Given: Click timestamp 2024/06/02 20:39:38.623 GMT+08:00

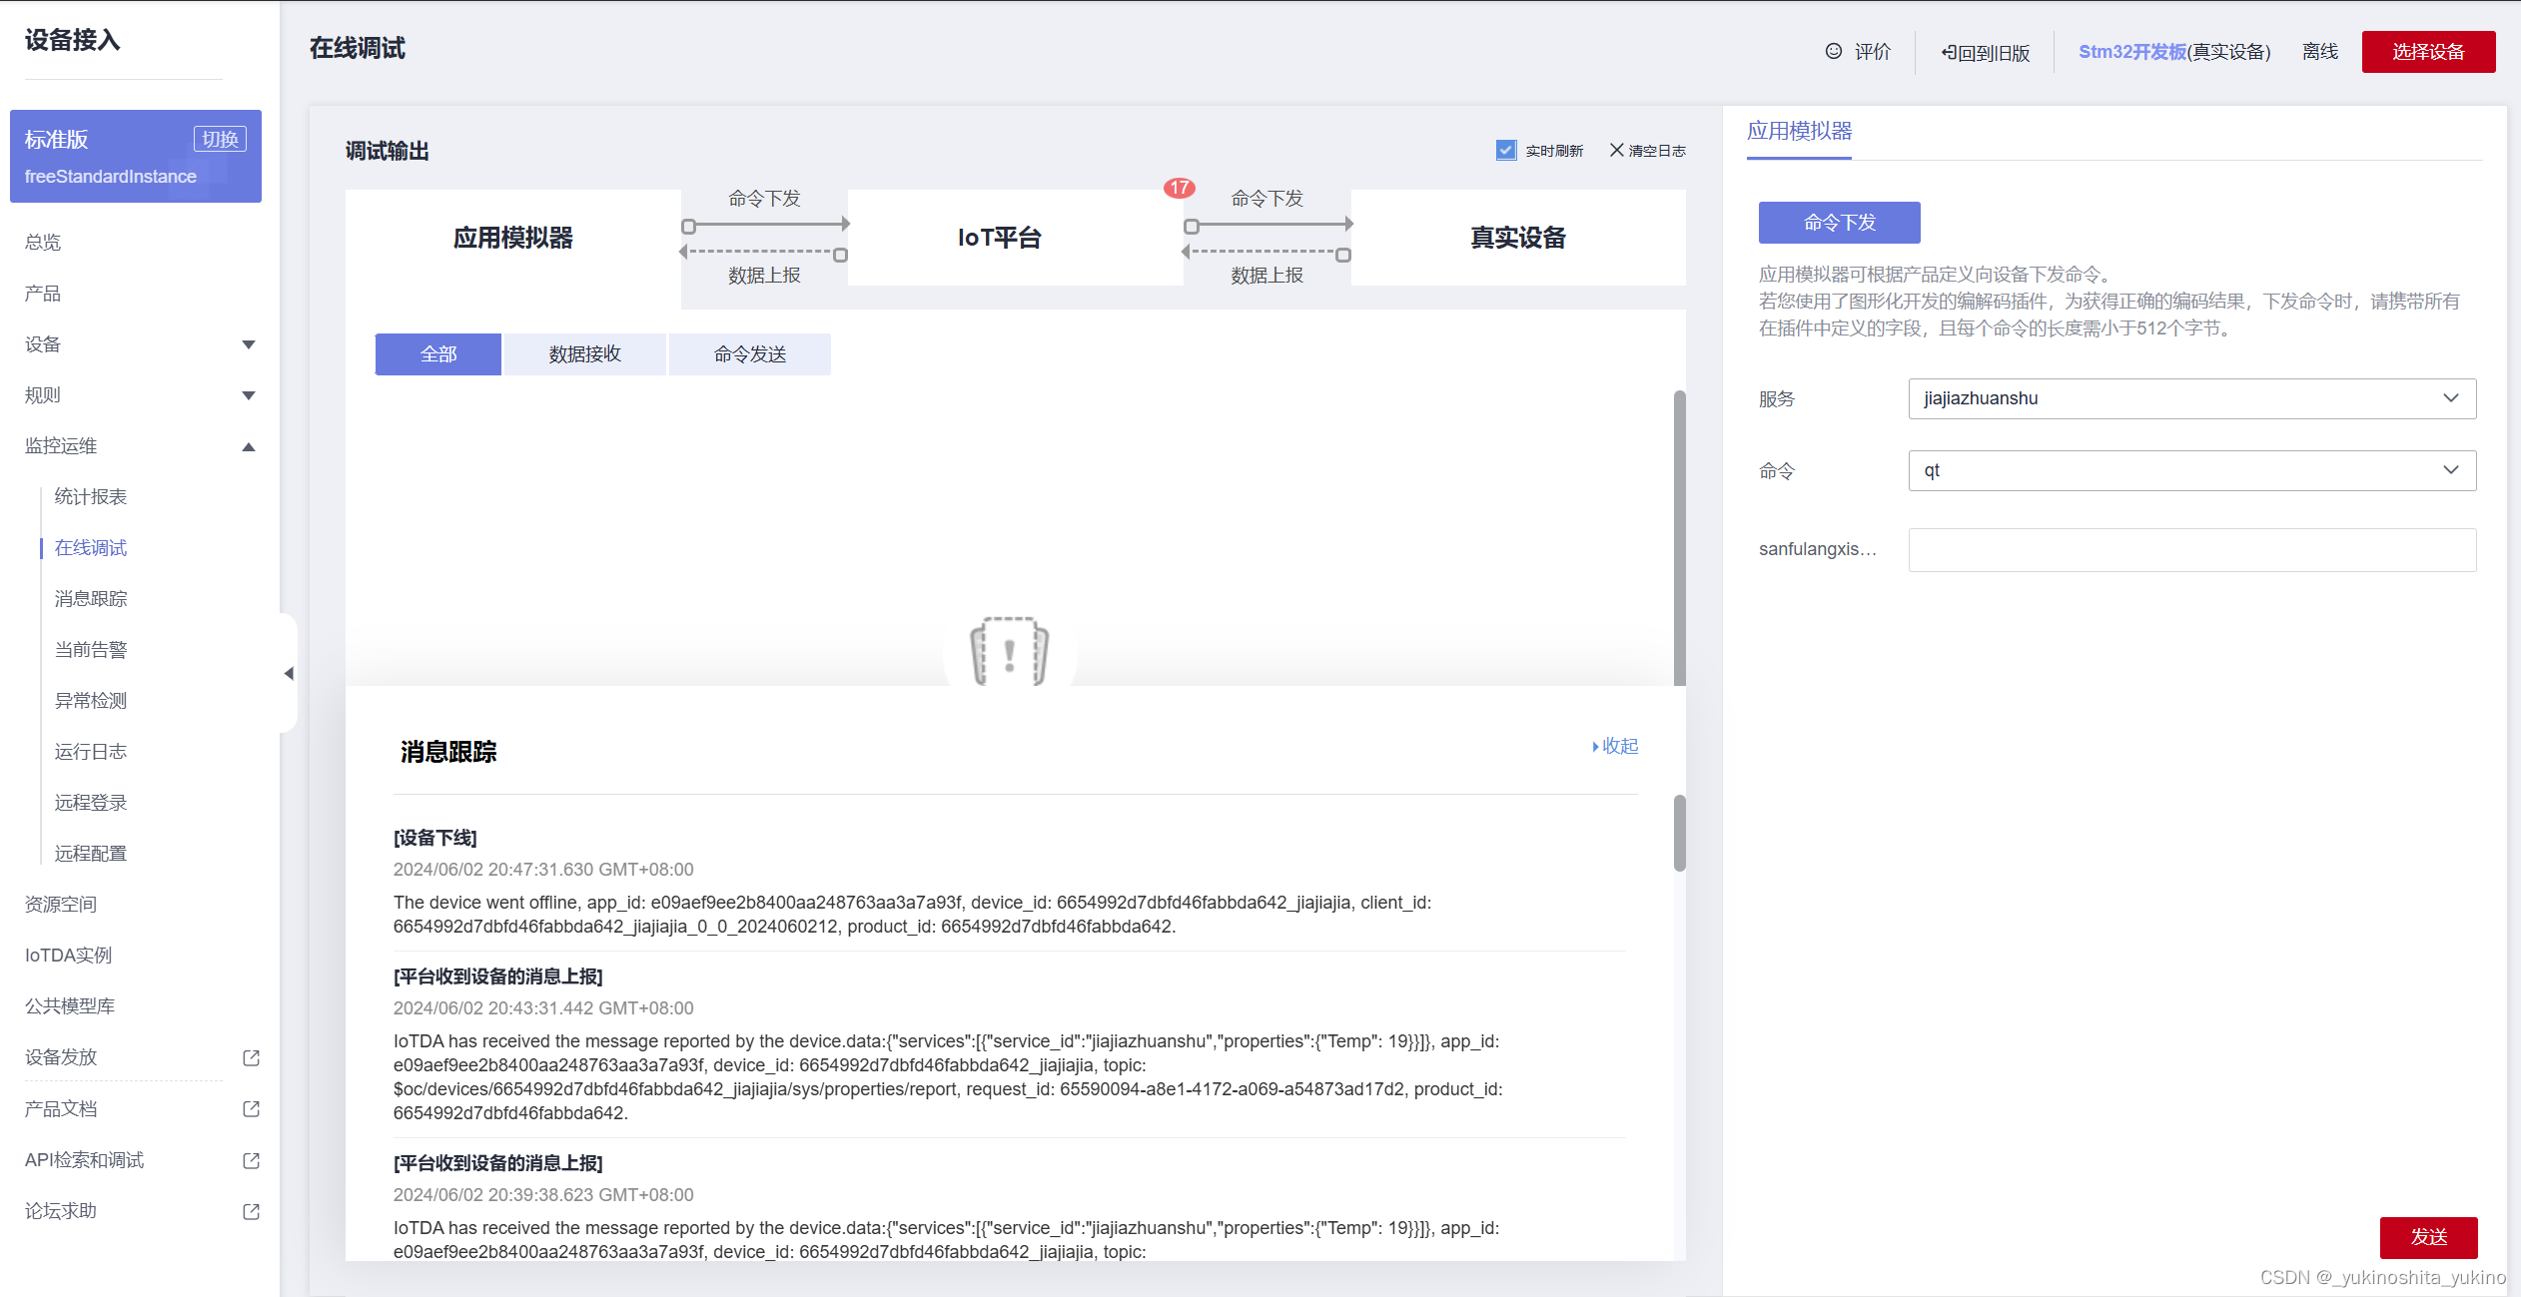Looking at the screenshot, I should click(x=543, y=1195).
